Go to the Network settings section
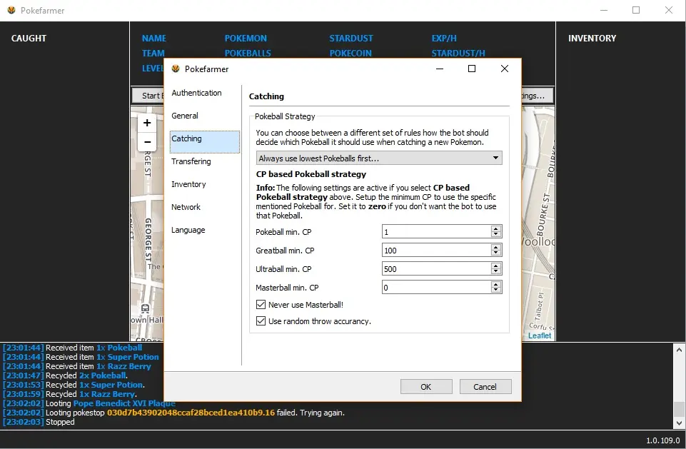This screenshot has width=686, height=449. [x=186, y=207]
